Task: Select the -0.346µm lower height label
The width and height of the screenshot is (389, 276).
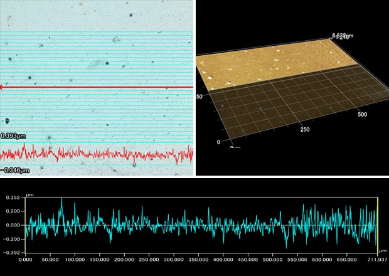Action: [13, 170]
